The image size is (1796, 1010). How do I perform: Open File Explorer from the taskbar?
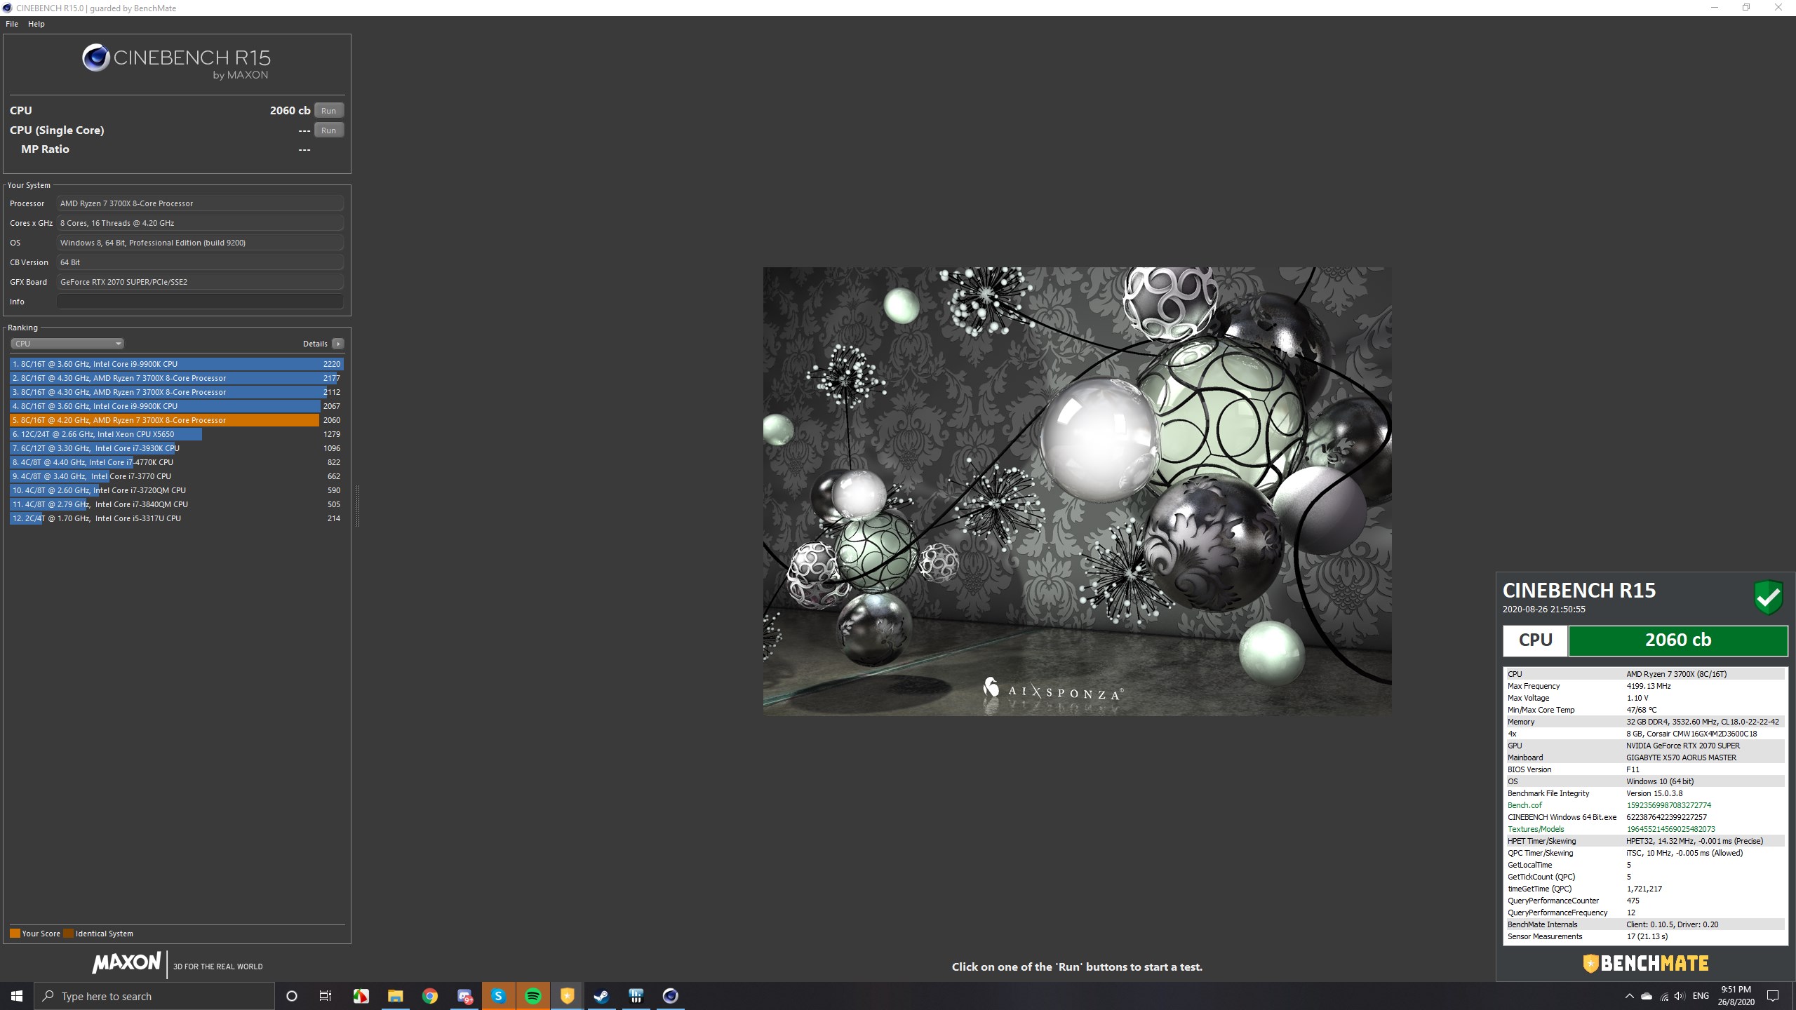395,996
